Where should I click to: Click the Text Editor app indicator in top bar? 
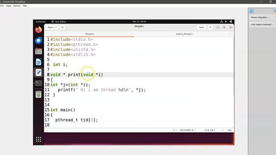point(59,22)
